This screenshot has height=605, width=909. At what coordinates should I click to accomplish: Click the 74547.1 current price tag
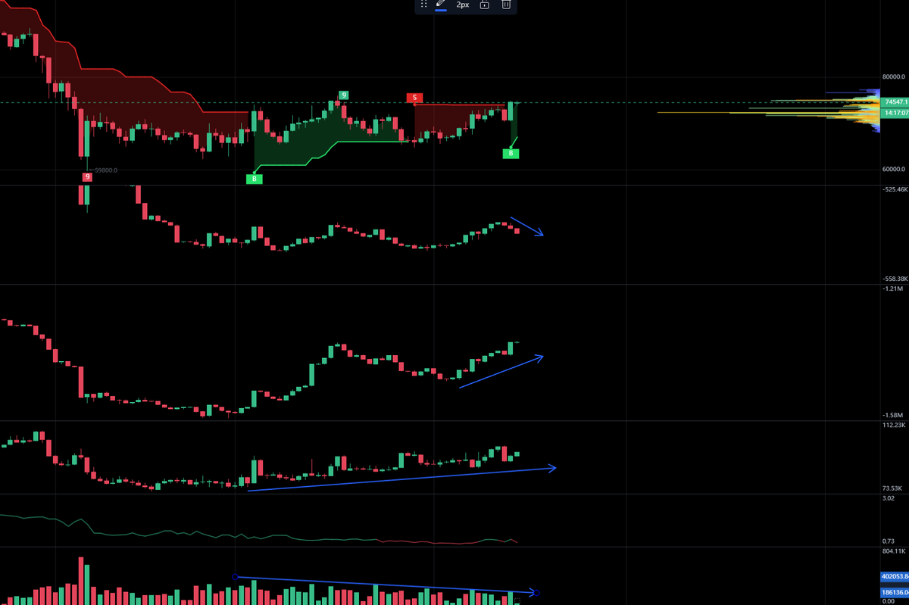[x=895, y=101]
